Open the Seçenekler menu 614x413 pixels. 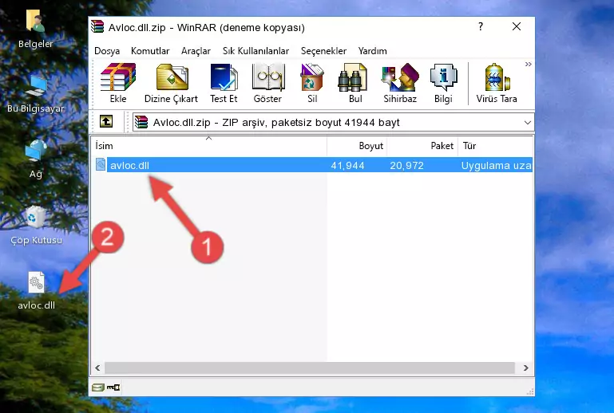click(x=323, y=51)
